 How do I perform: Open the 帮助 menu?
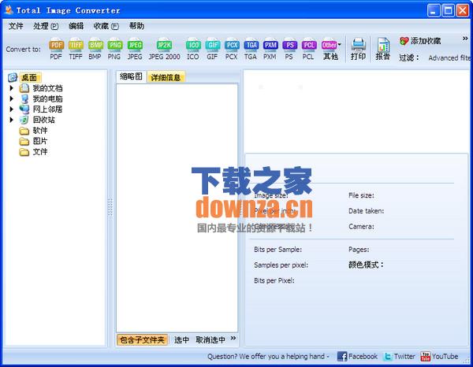[136, 26]
